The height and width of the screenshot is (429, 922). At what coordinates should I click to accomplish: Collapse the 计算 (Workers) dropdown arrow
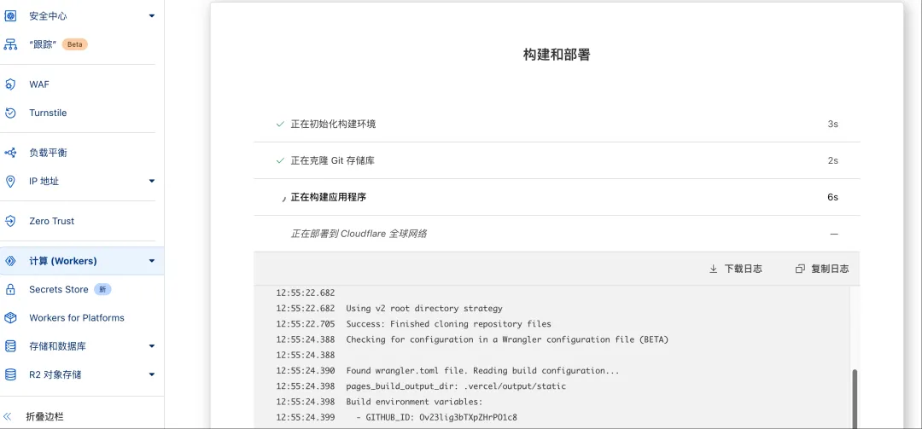(x=152, y=261)
